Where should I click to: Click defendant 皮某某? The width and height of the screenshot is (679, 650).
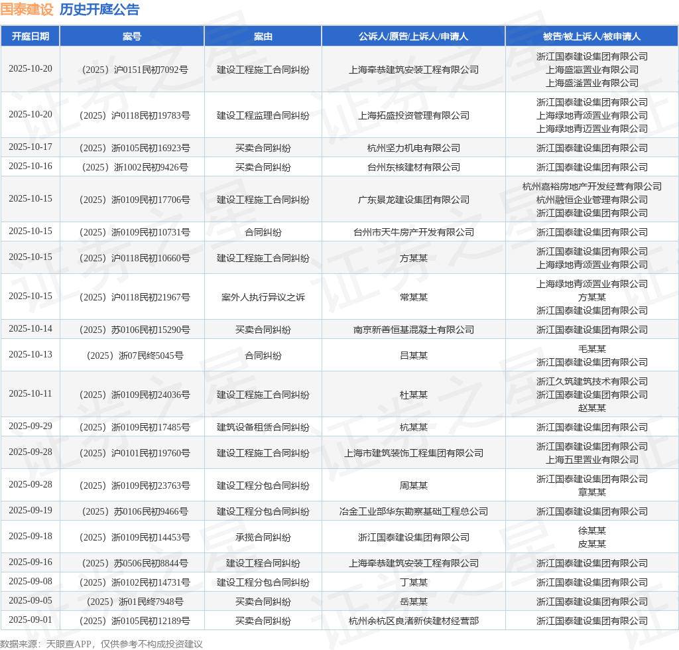coord(592,544)
